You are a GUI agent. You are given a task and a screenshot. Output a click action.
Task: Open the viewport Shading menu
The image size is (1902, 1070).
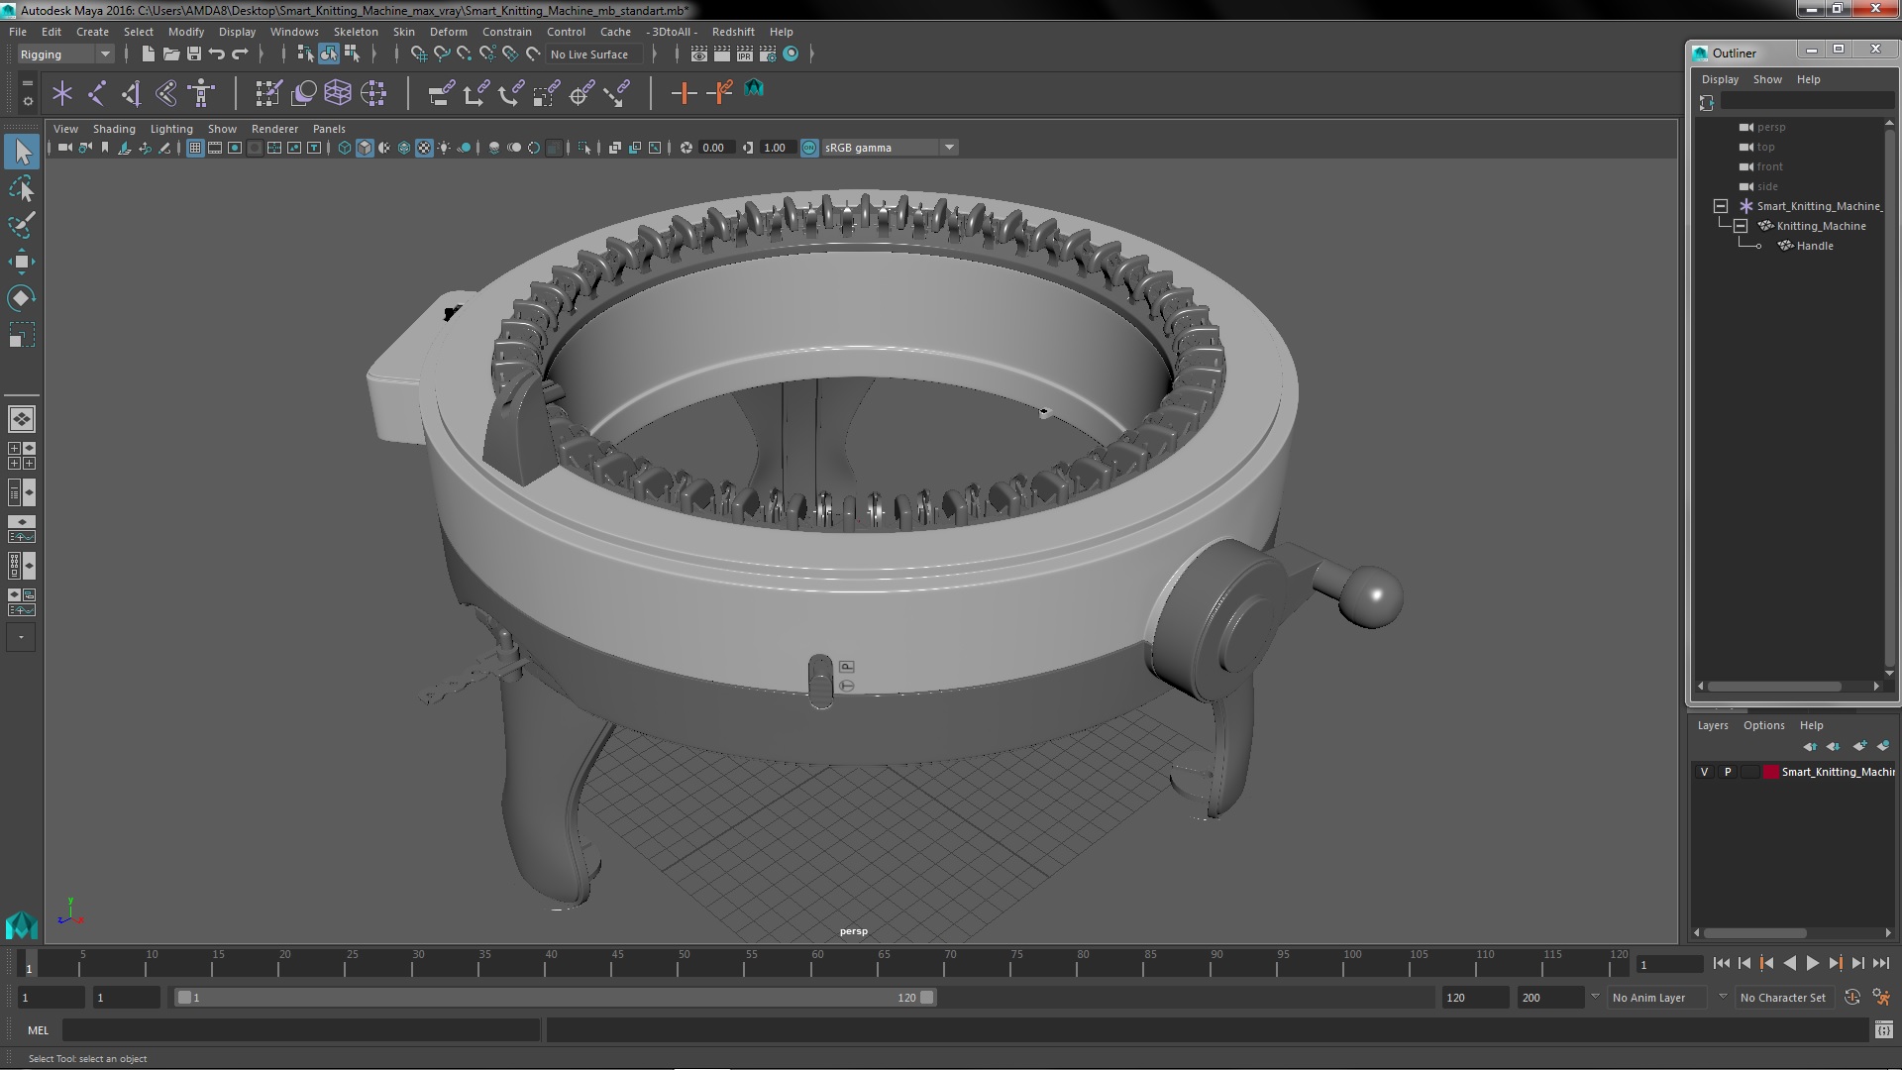coord(114,129)
